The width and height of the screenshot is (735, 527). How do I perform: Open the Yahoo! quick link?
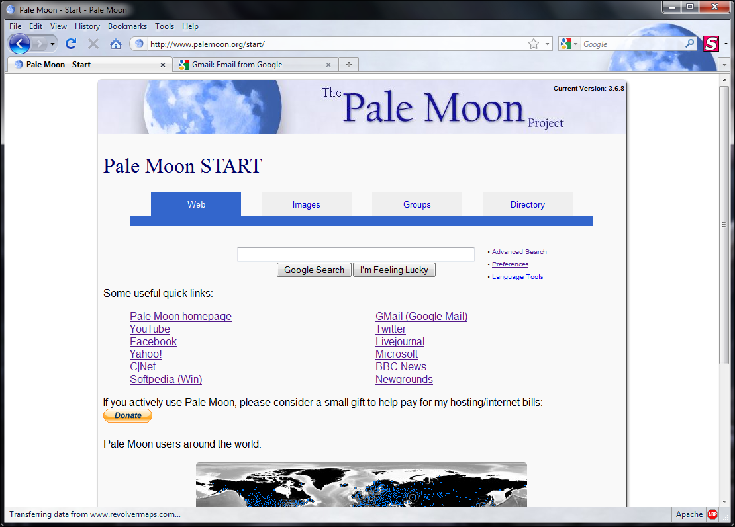coord(146,354)
